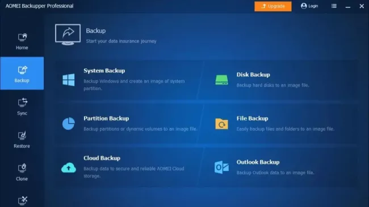Select the Partition Backup title
The width and height of the screenshot is (369, 207).
point(106,118)
